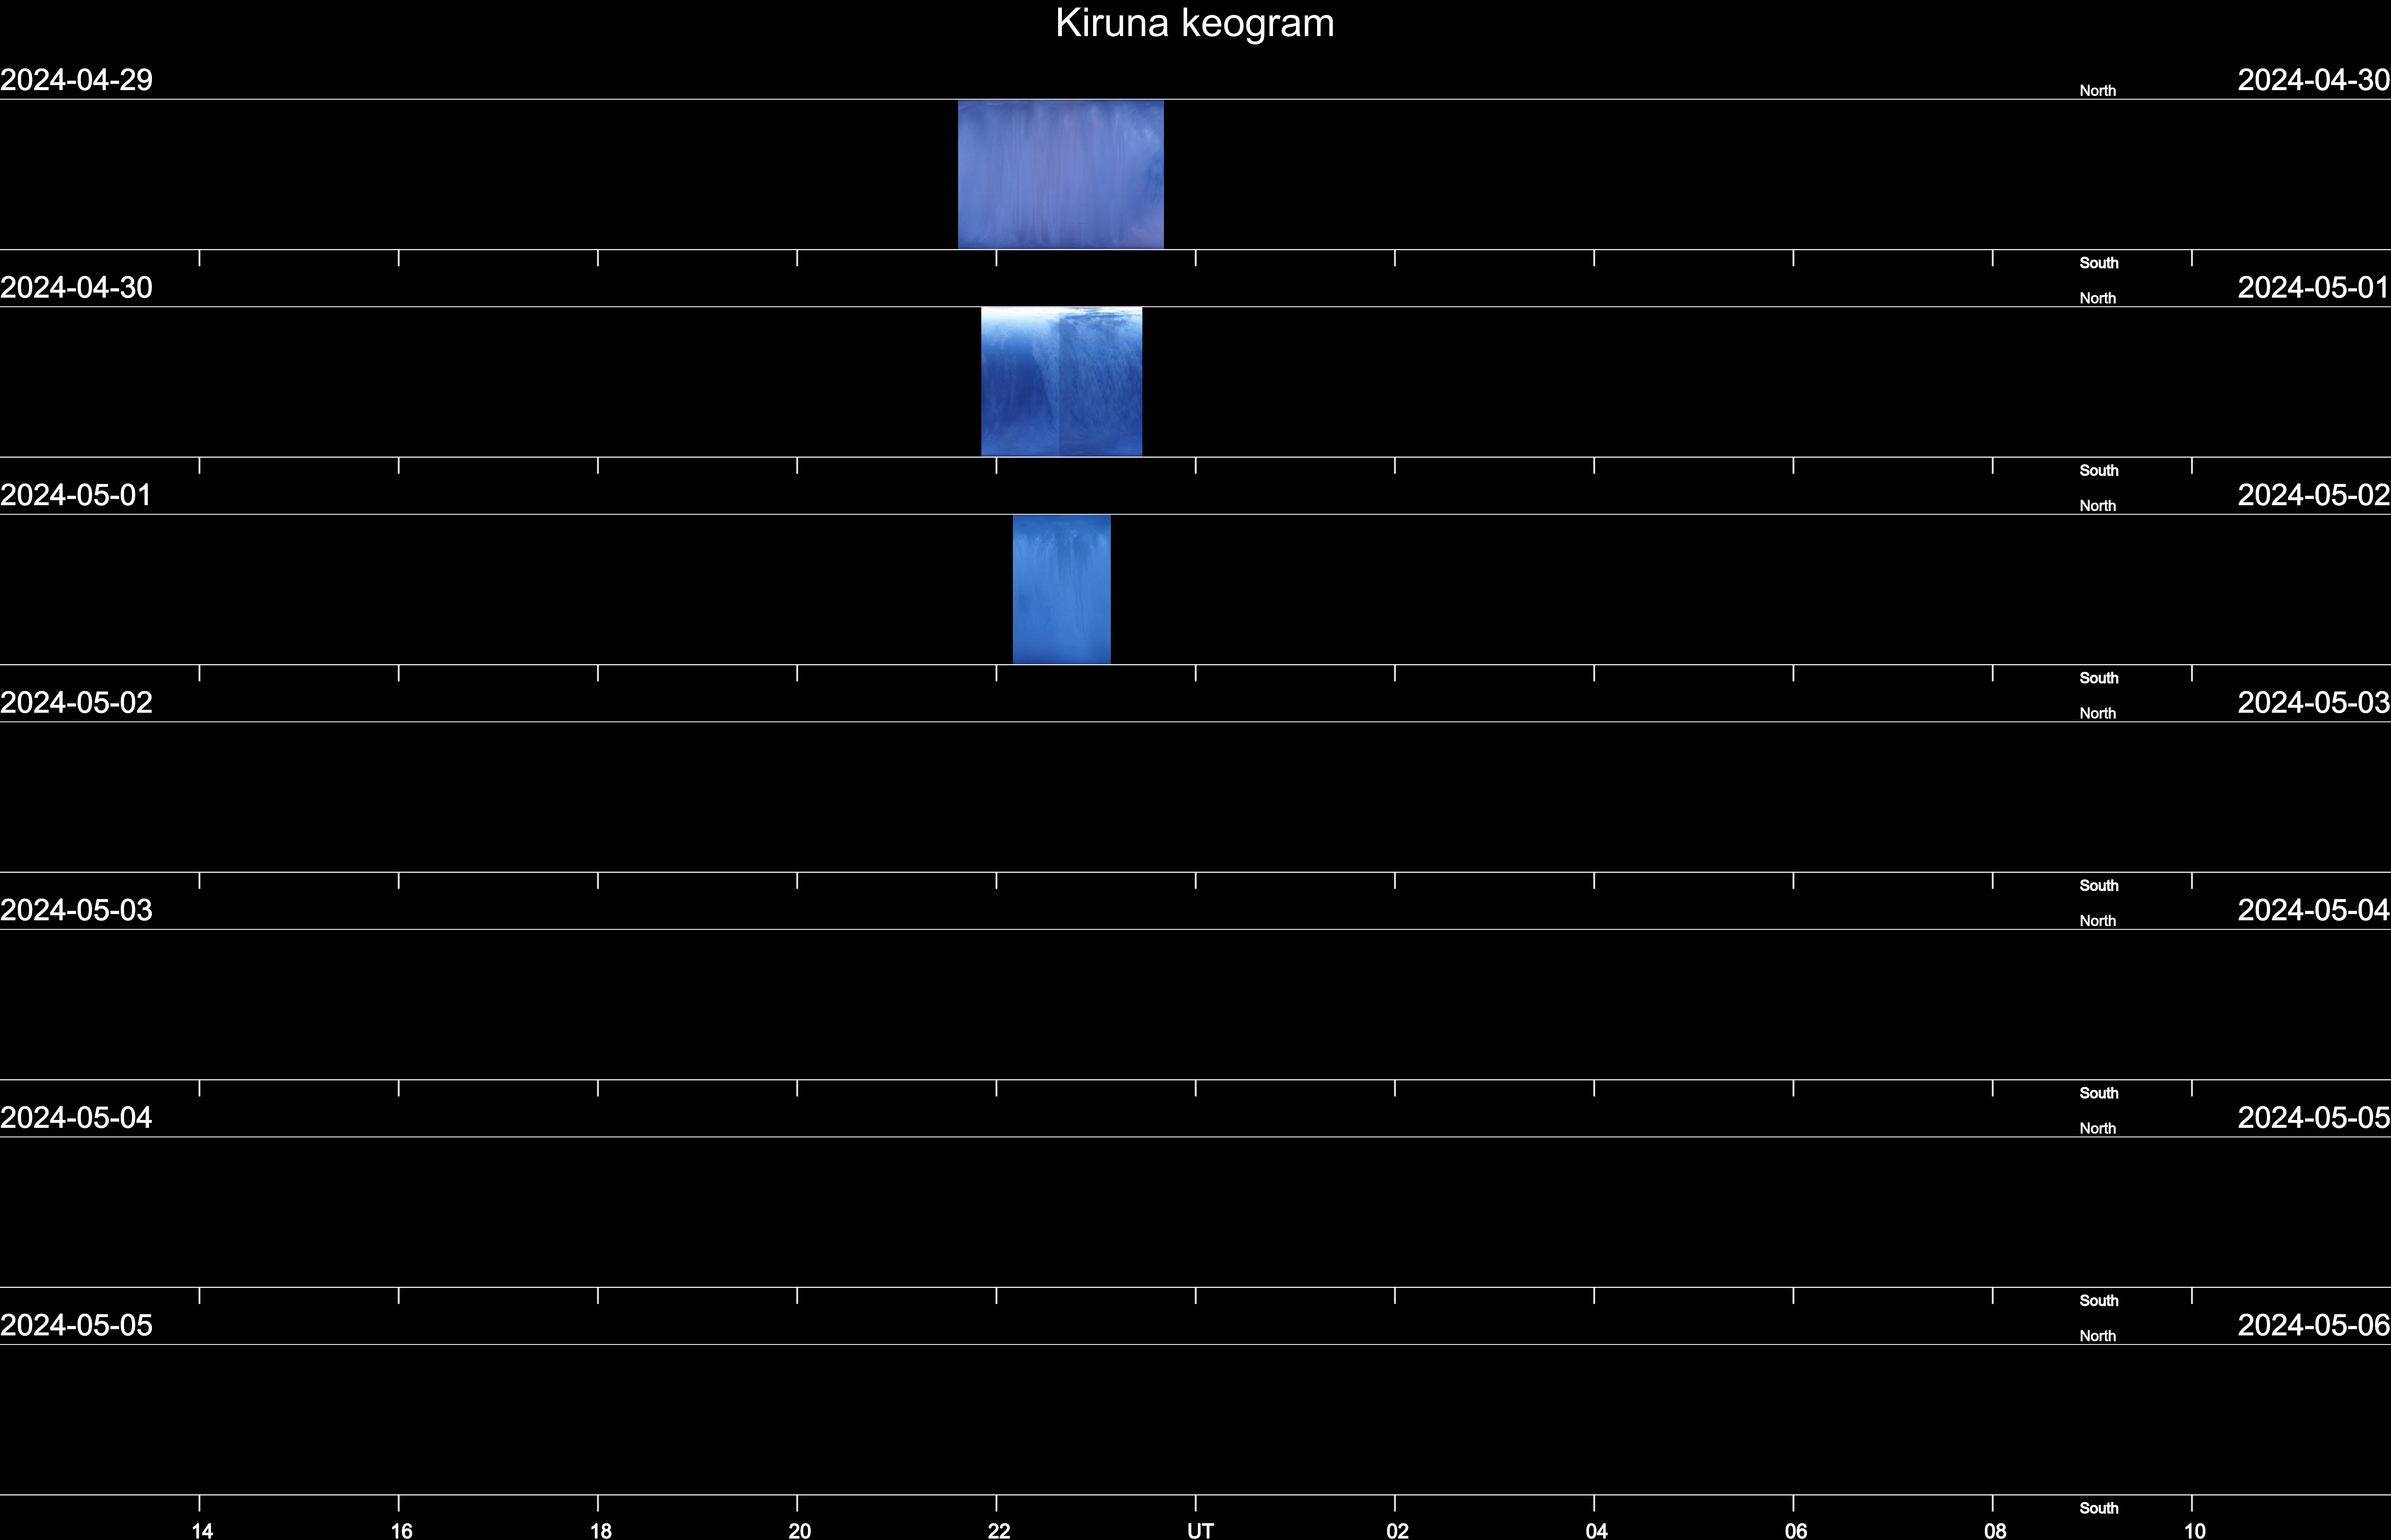Viewport: 2391px width, 1540px height.
Task: Click the North label of the first row
Action: coord(2097,91)
